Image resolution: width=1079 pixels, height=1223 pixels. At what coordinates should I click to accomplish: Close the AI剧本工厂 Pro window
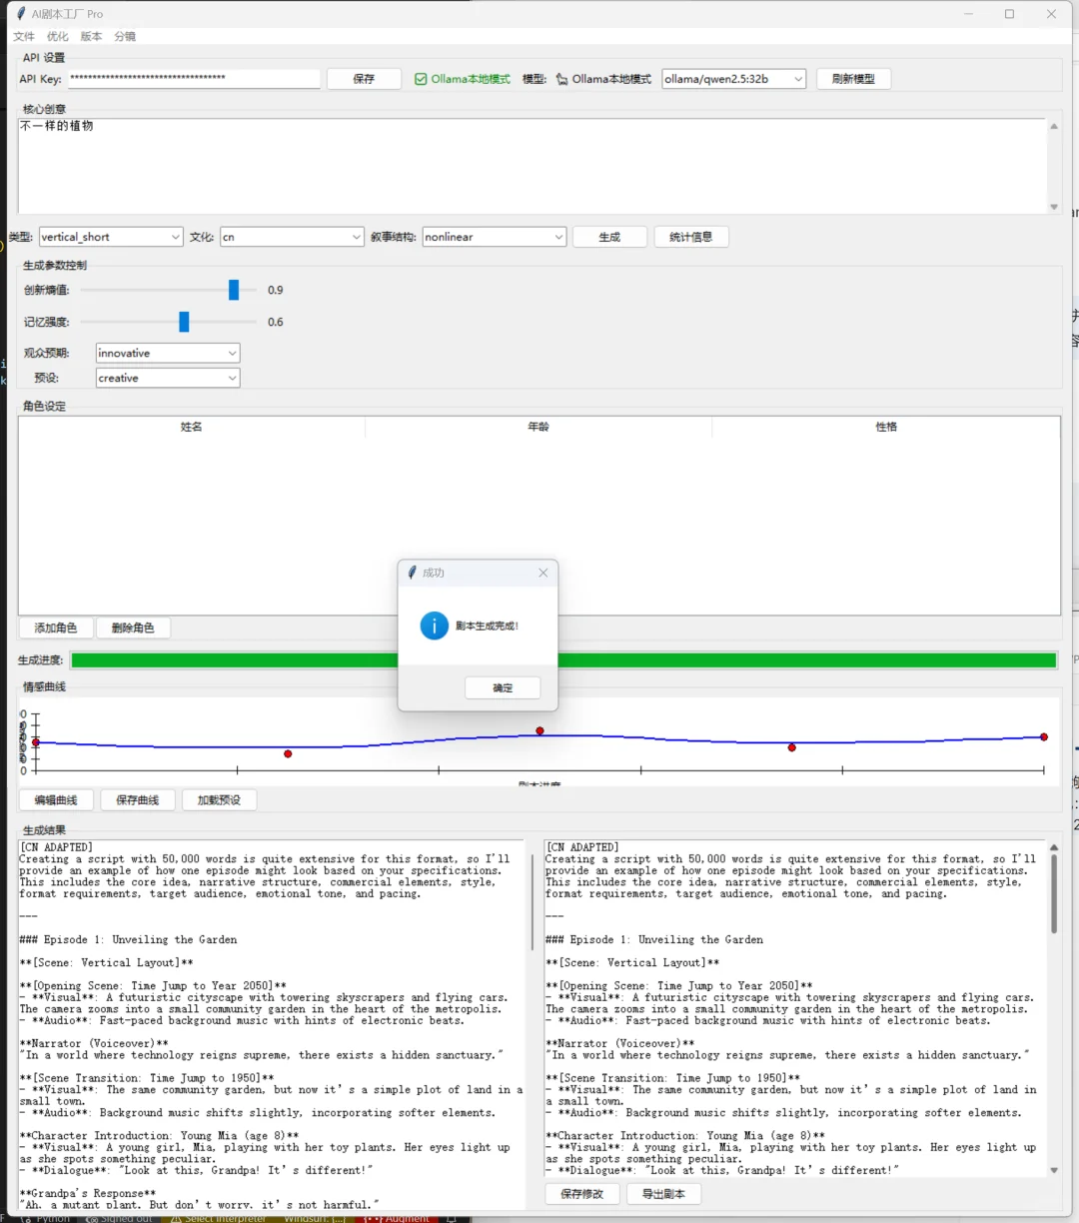point(1051,14)
